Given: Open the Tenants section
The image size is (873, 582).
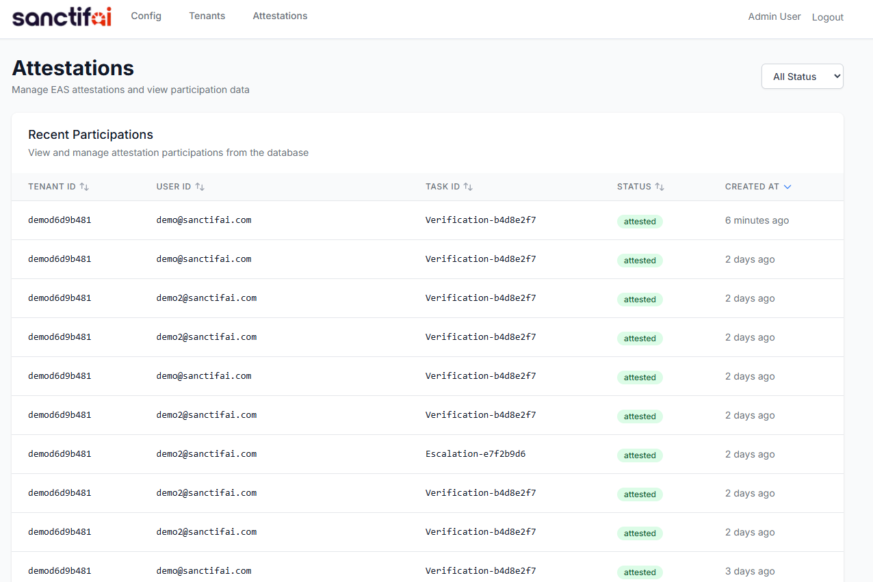Looking at the screenshot, I should click(x=207, y=16).
